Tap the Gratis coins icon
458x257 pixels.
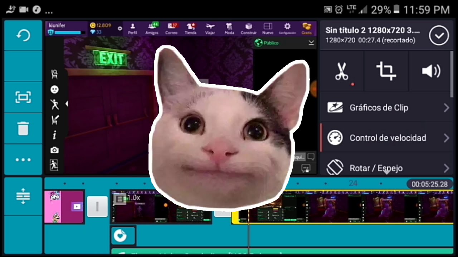point(307,29)
